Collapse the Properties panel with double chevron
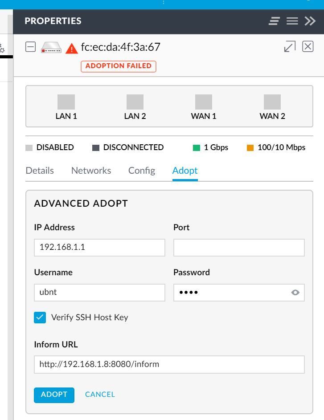The height and width of the screenshot is (420, 324). [x=309, y=21]
